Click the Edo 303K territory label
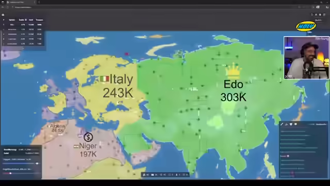The image size is (330, 186). [233, 91]
